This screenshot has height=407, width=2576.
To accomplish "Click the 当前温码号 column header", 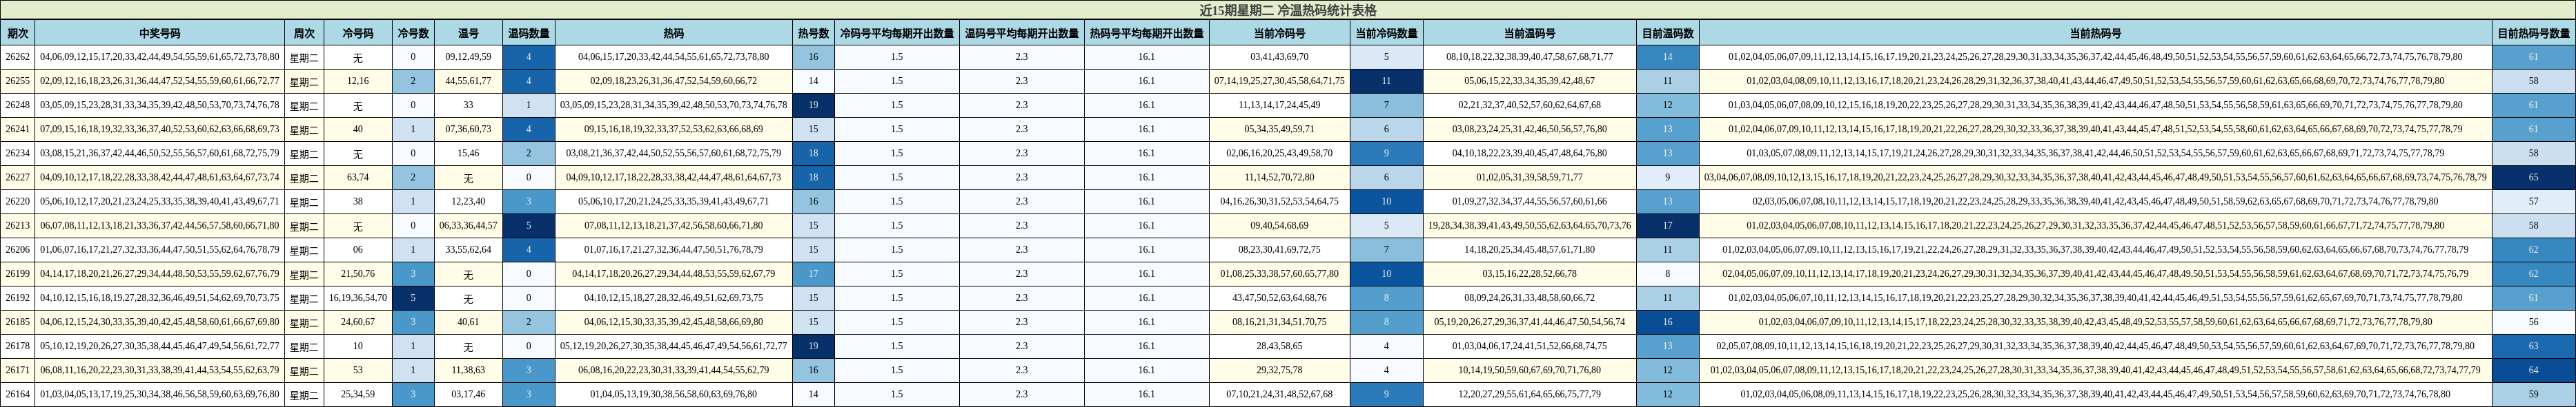I will click(1529, 33).
